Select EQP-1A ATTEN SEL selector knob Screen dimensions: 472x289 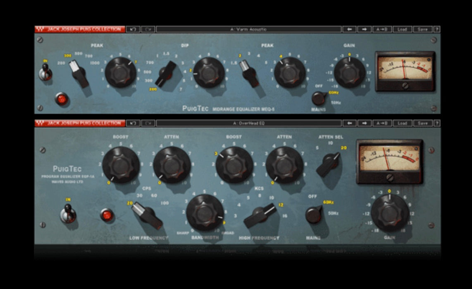pyautogui.click(x=328, y=164)
